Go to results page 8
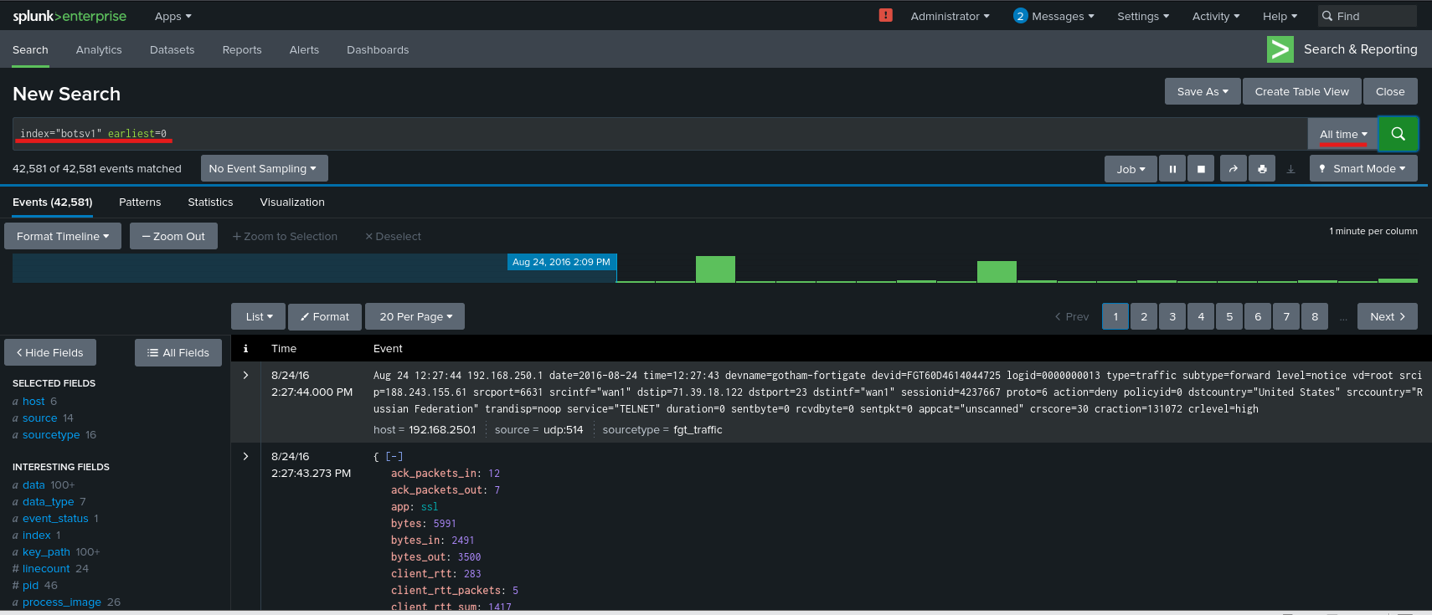Screen dimensions: 1432x615 [x=1315, y=316]
